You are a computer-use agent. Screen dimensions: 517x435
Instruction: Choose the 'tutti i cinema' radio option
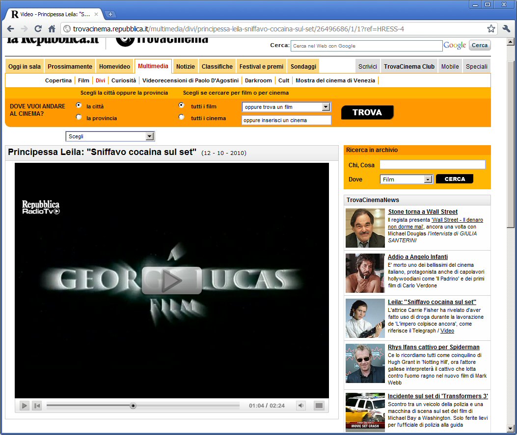pyautogui.click(x=181, y=117)
